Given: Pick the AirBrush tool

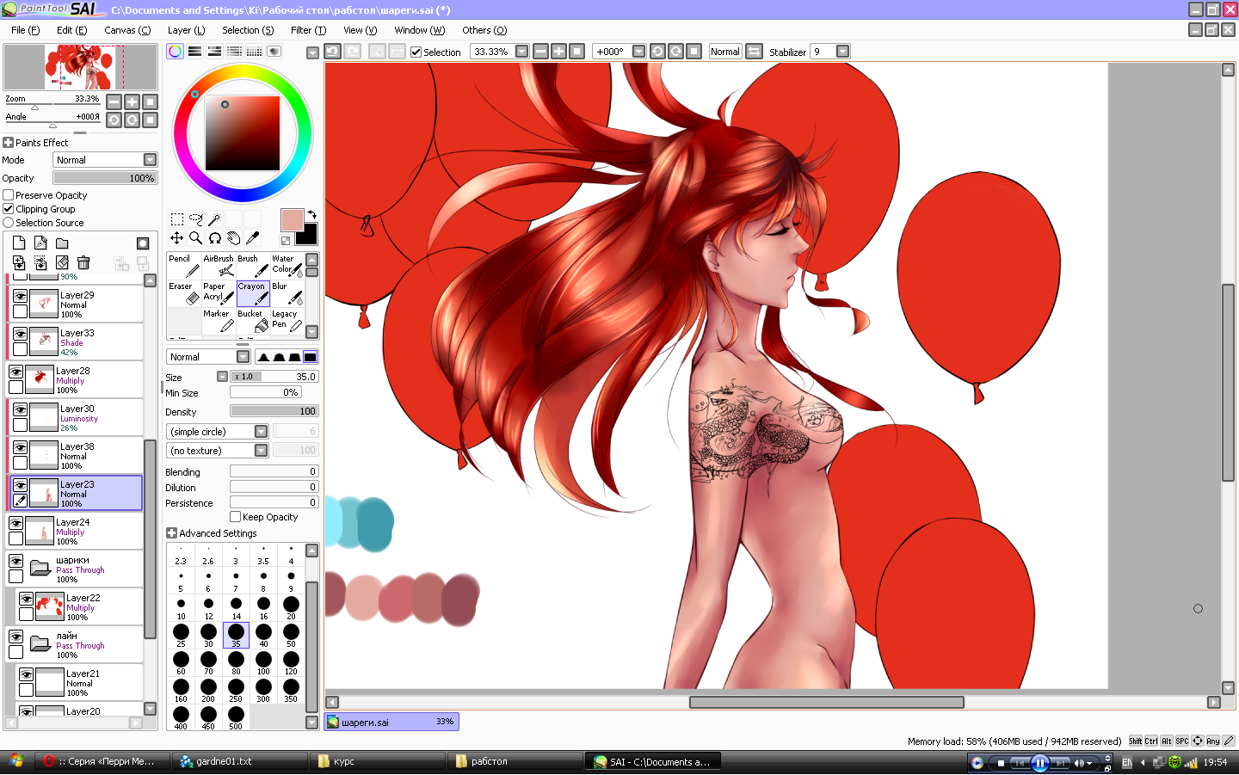Looking at the screenshot, I should [x=219, y=265].
